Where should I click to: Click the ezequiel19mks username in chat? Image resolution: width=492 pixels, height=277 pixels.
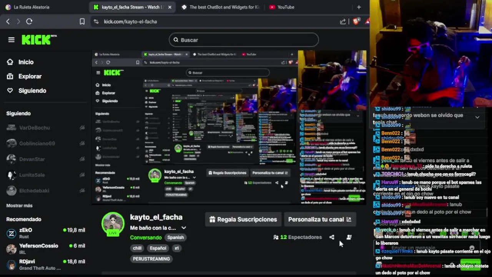397,251
